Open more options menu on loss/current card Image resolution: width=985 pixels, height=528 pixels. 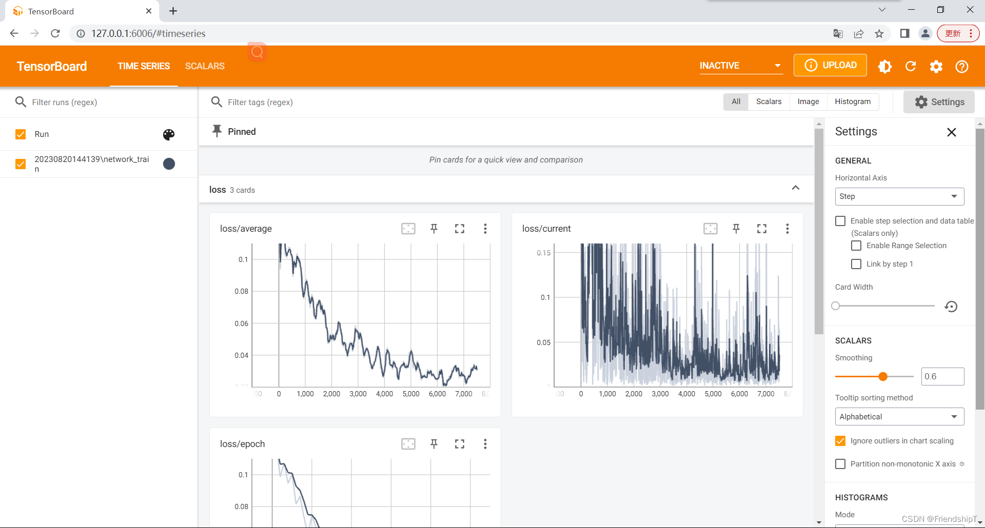pos(787,229)
